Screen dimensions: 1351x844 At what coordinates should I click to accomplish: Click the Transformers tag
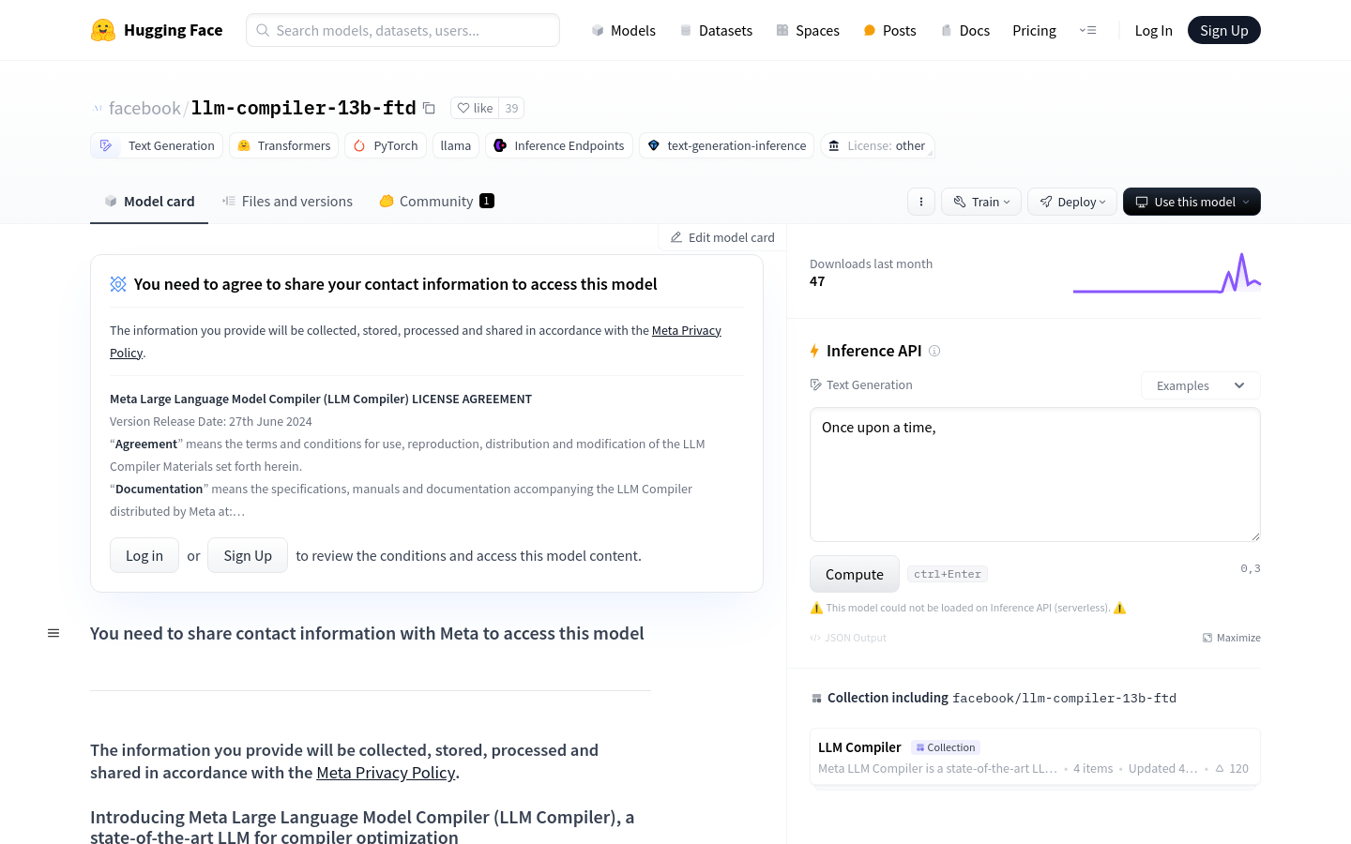[x=284, y=145]
